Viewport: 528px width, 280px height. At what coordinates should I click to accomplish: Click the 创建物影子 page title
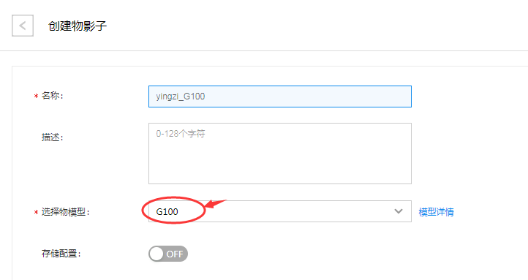click(78, 26)
